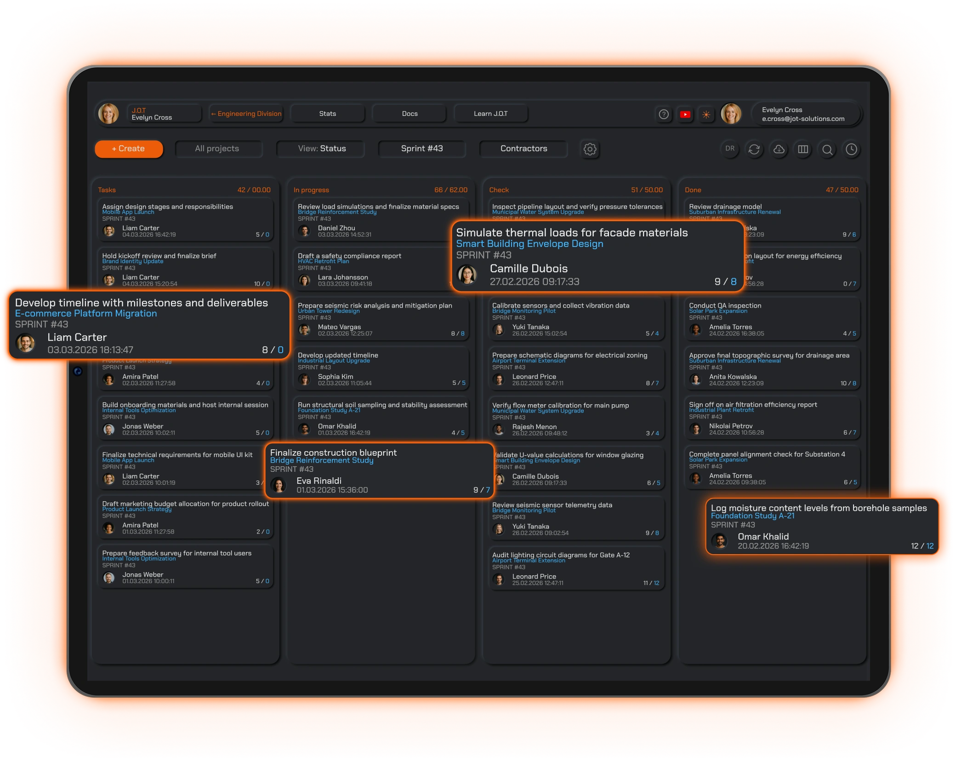956x762 pixels.
Task: Open 'Calibrate sensors and collect vibration data'
Action: tap(576, 319)
